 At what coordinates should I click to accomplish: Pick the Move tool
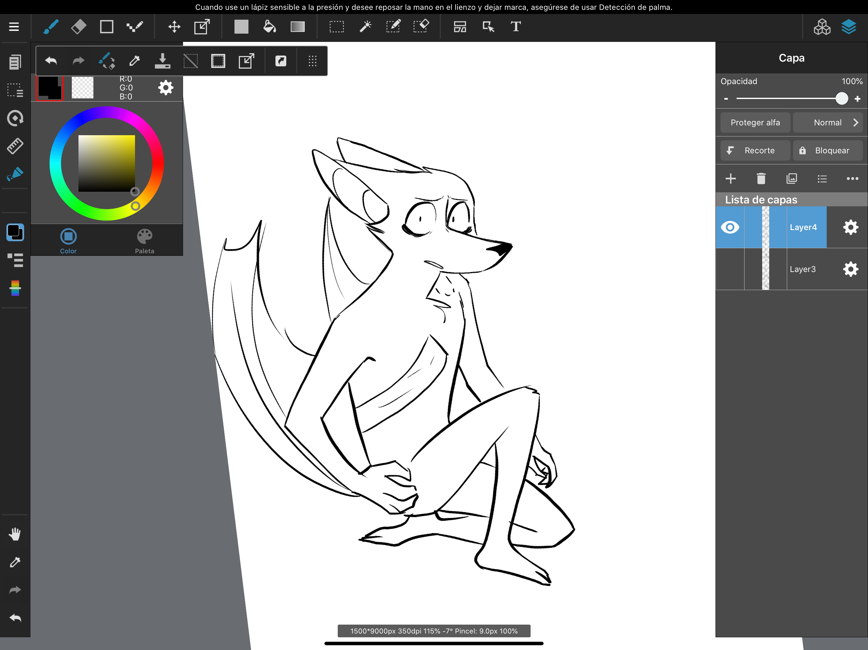coord(174,27)
